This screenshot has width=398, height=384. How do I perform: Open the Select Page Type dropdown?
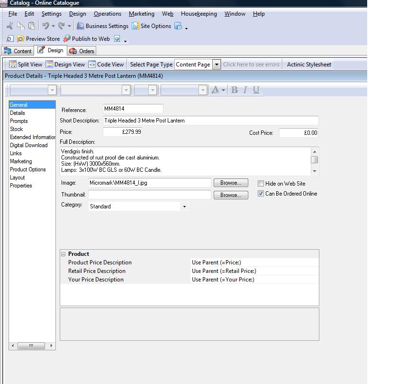tap(216, 65)
